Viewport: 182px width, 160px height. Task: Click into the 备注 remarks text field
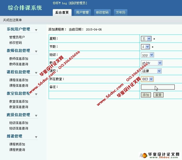pyautogui.click(x=158, y=87)
